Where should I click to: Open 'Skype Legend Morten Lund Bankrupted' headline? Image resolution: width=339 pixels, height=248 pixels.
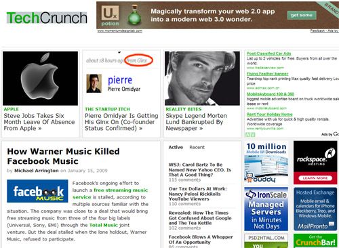(x=196, y=122)
